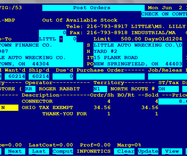Click the DaysOld1204 value

coord(163,39)
